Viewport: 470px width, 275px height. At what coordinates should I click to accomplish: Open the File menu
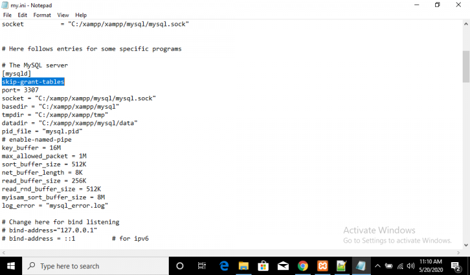point(7,15)
